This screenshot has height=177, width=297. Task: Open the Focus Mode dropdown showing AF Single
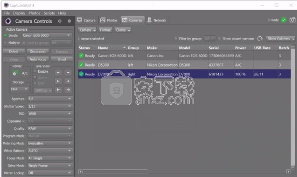tap(50, 158)
